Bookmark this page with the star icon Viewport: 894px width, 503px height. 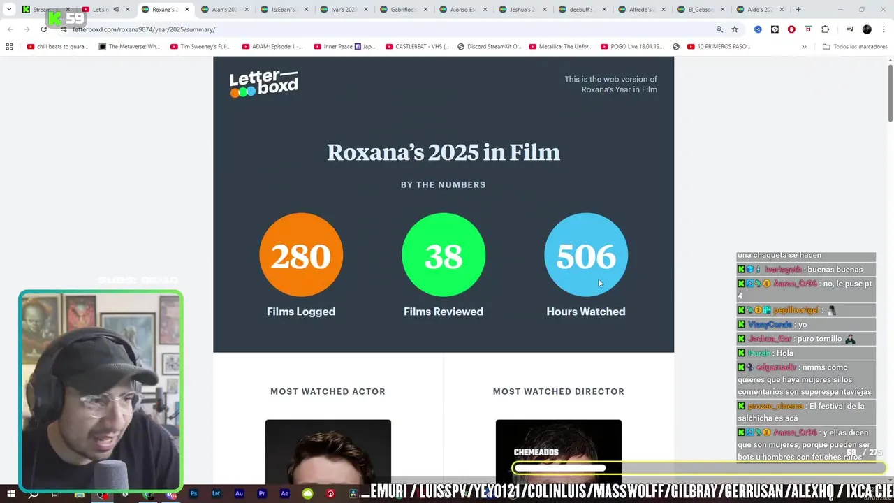tap(735, 29)
